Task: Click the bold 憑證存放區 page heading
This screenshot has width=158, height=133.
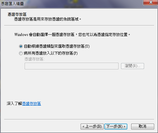Action: [17, 14]
